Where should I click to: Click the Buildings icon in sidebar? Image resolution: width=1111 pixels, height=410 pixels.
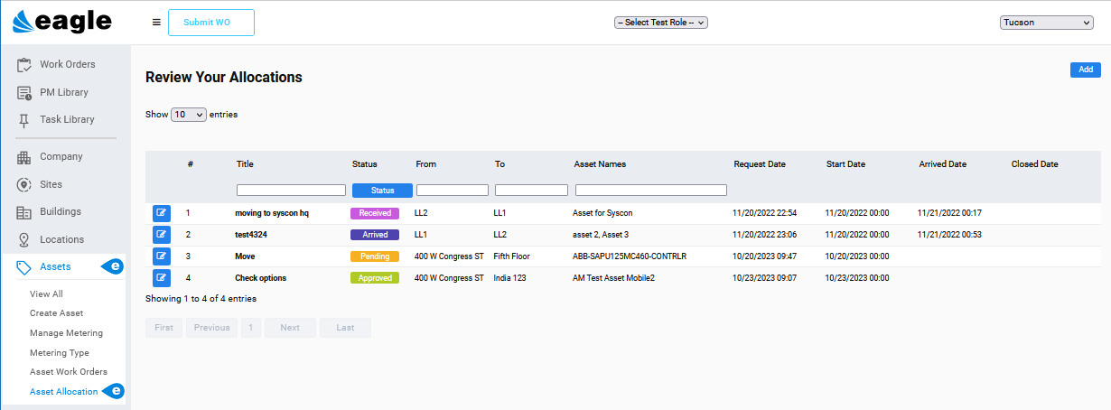pyautogui.click(x=24, y=212)
